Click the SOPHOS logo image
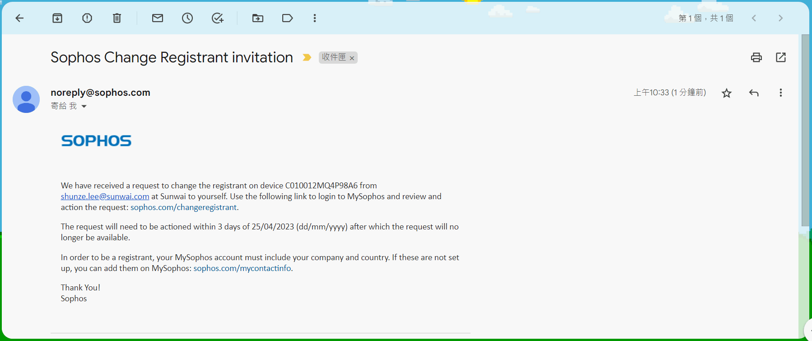The image size is (812, 341). [96, 141]
